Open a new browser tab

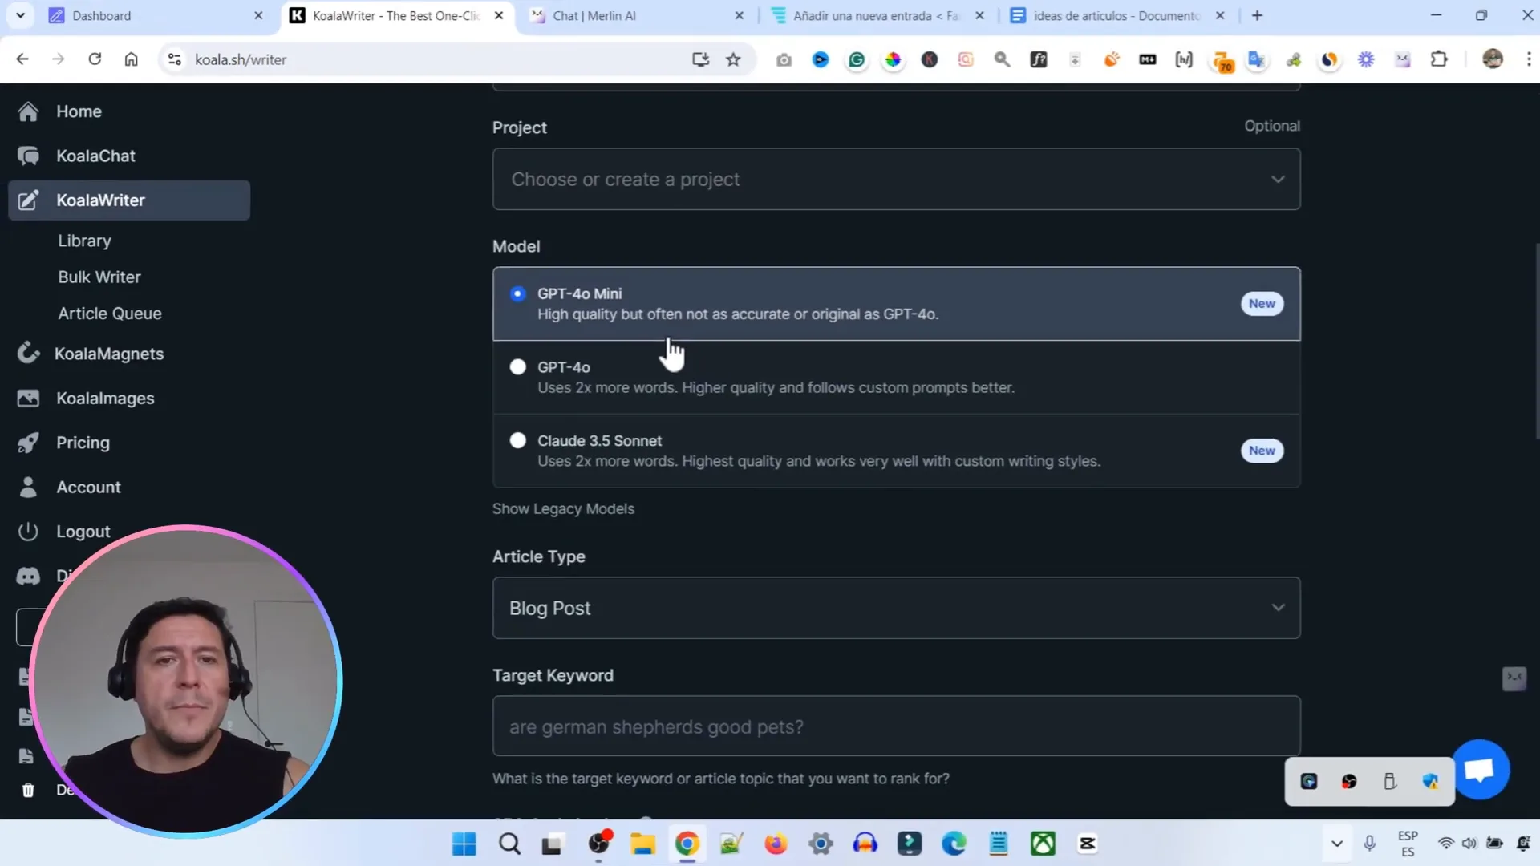tap(1257, 15)
